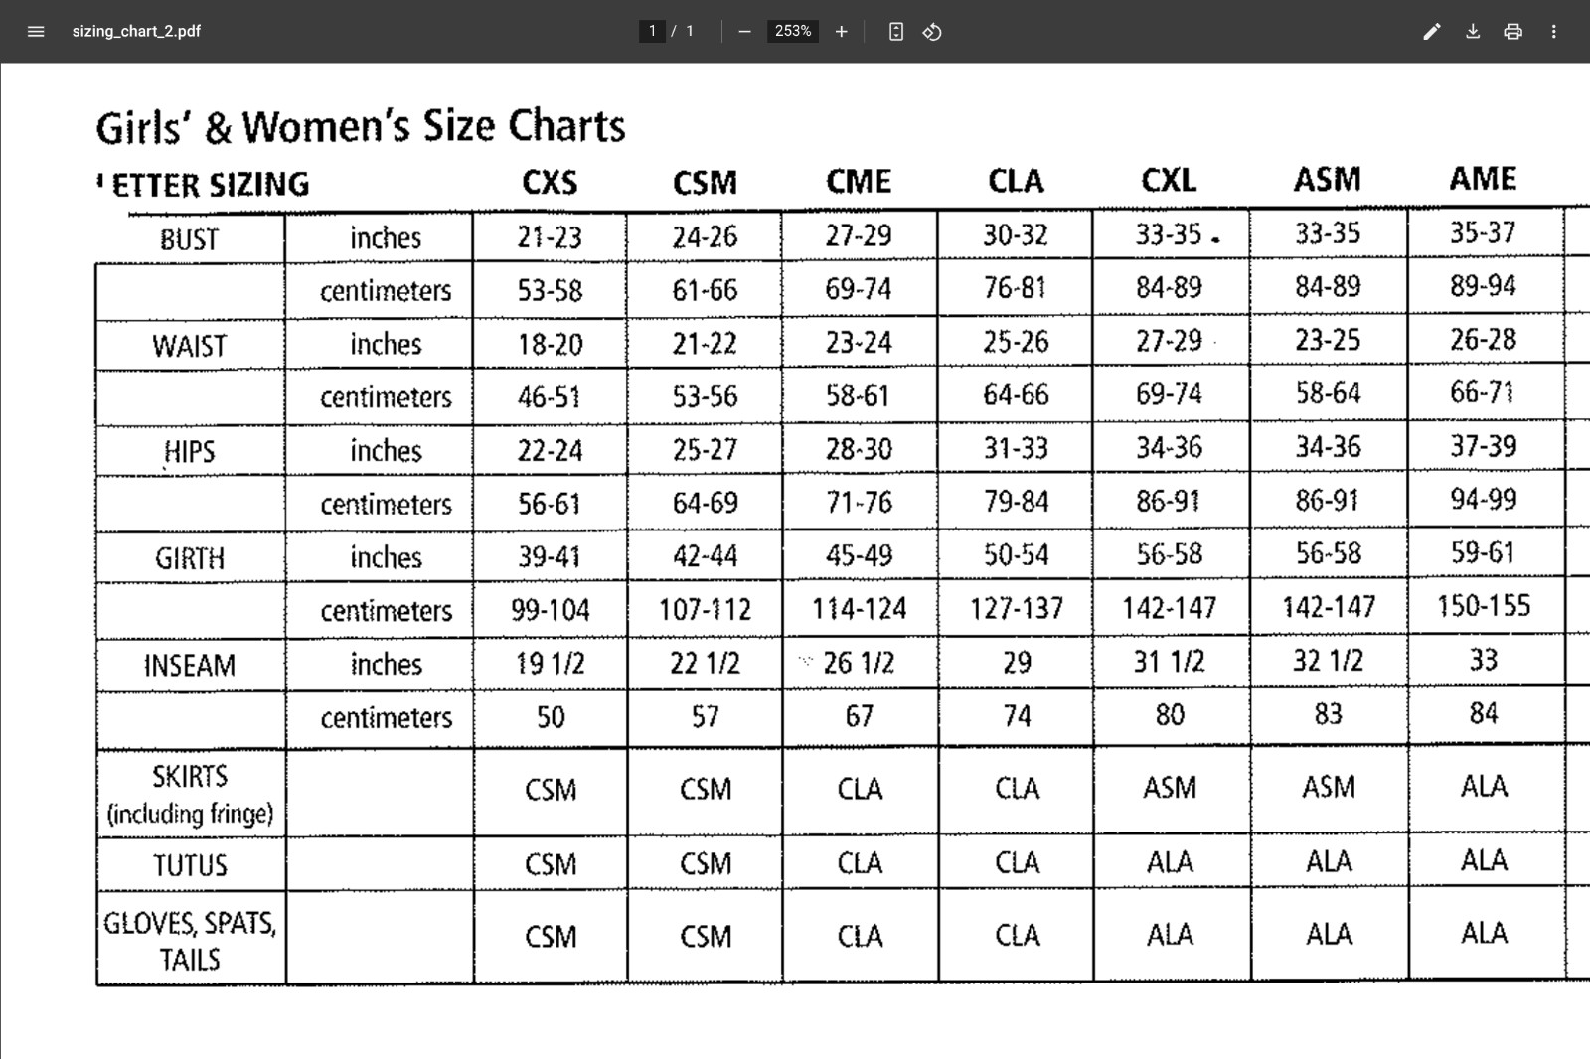
Task: Click the sizing_chart_2.pdf file title
Action: (x=136, y=31)
